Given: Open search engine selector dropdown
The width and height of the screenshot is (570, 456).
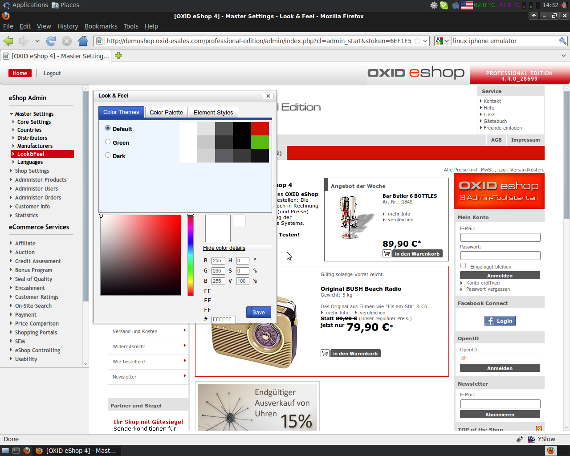Looking at the screenshot, I should (x=442, y=41).
